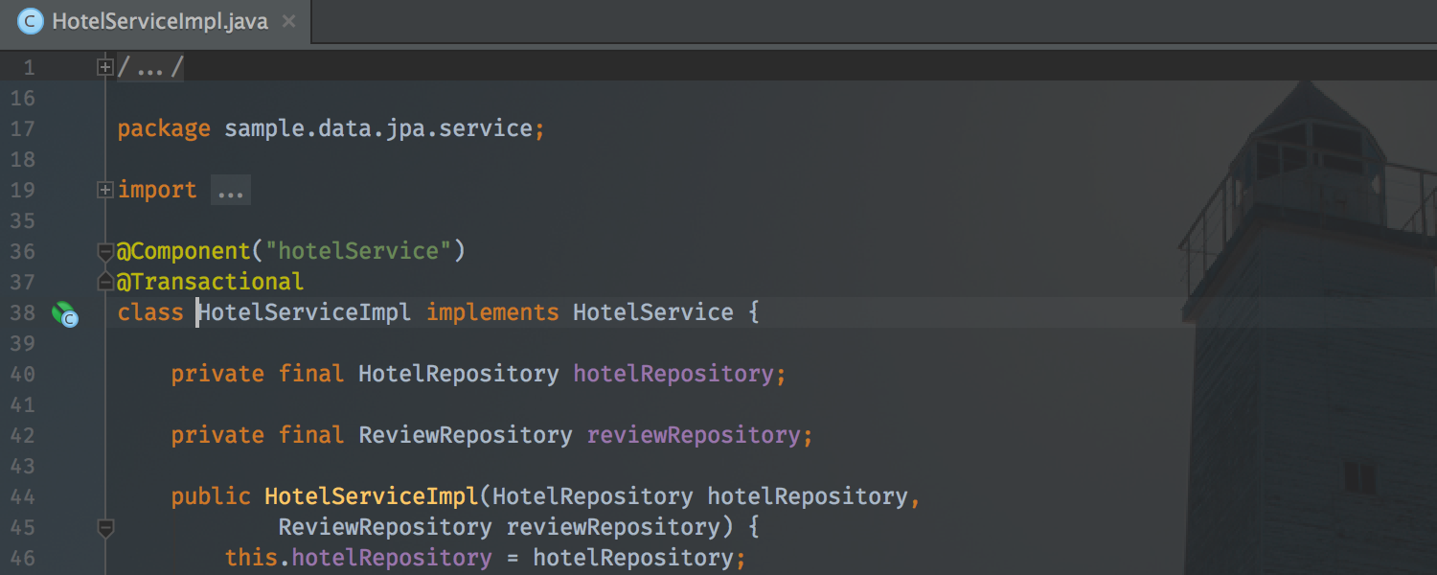Click the Spring bean gutter icon on line 38
Image resolution: width=1437 pixels, height=575 pixels.
(x=63, y=313)
